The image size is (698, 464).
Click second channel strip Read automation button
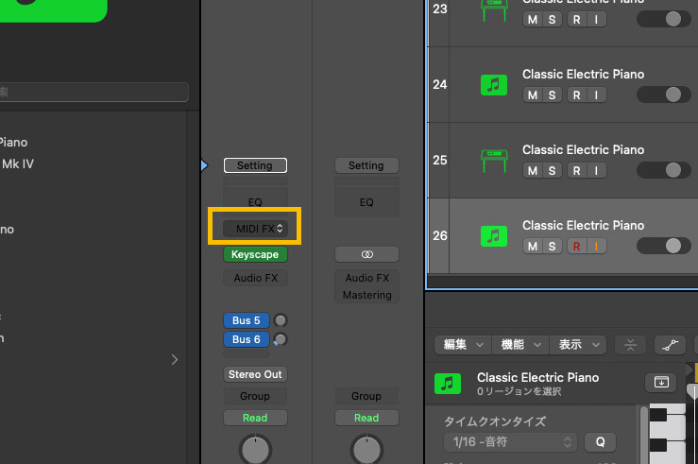click(366, 418)
